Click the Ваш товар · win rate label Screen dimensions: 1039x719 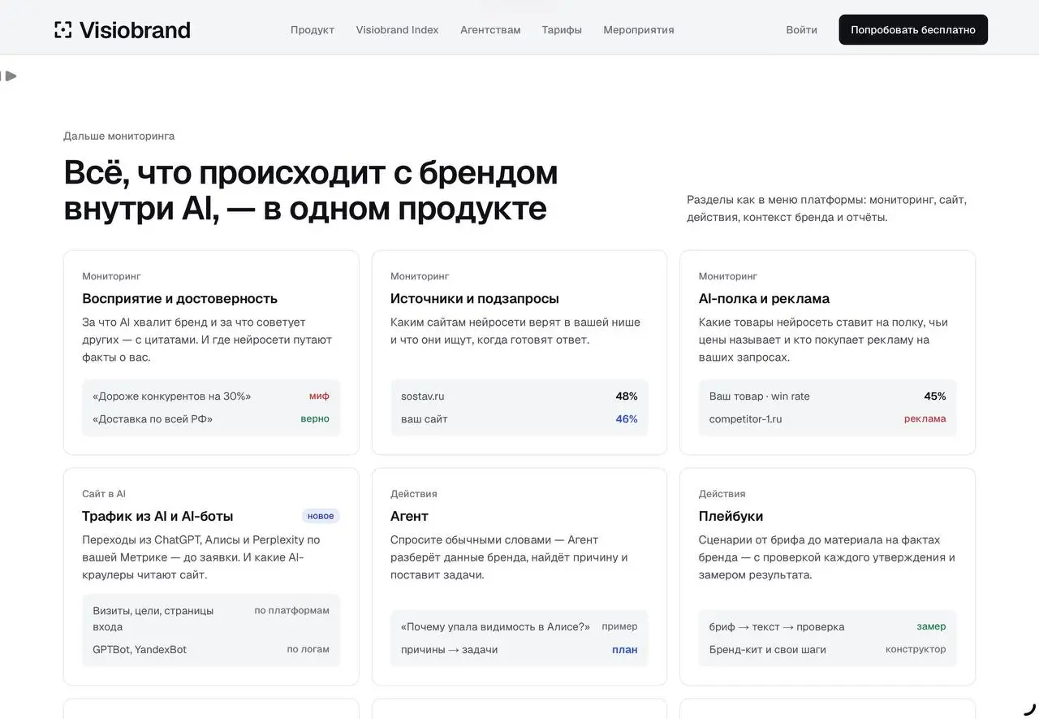[x=760, y=396]
